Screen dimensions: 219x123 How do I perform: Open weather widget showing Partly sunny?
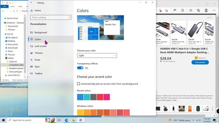(179, 120)
